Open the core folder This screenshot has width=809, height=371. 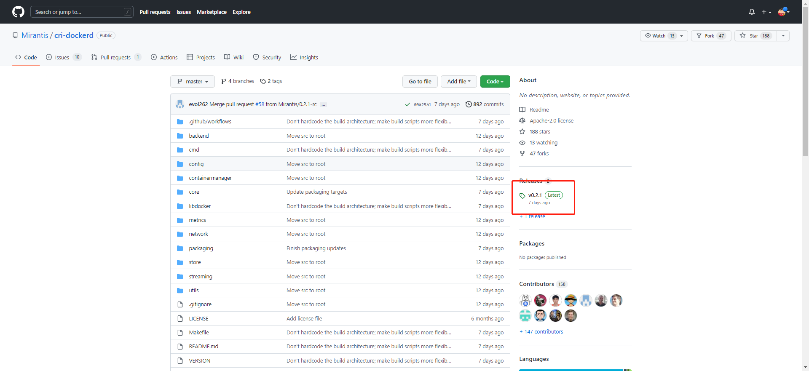[x=194, y=192]
